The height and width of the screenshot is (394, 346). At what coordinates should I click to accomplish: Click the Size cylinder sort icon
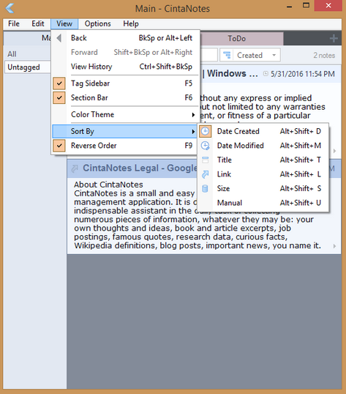tap(206, 188)
